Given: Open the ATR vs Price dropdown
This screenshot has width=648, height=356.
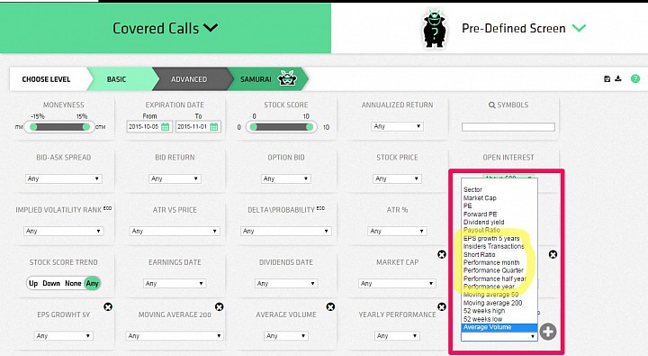Looking at the screenshot, I should pyautogui.click(x=175, y=231).
